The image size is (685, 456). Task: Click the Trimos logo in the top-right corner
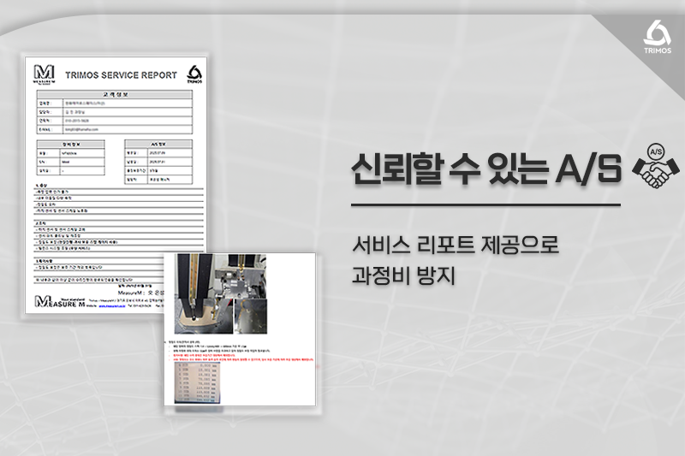coord(656,37)
